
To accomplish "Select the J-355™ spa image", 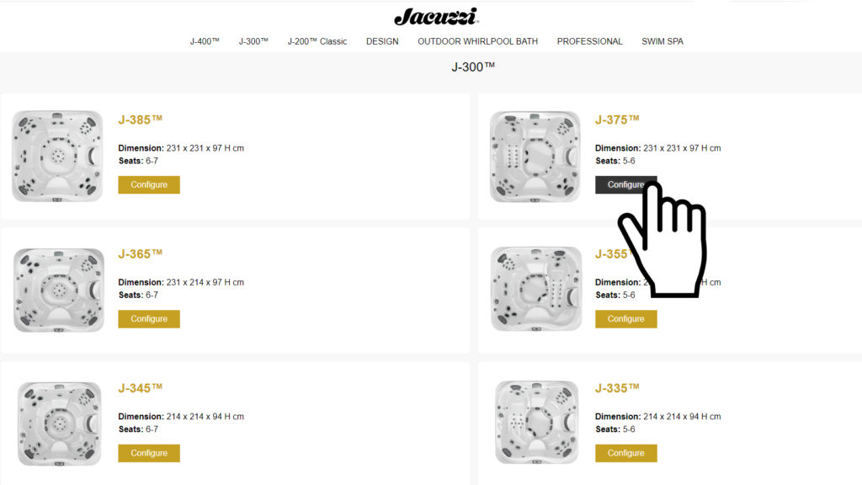I will click(535, 290).
